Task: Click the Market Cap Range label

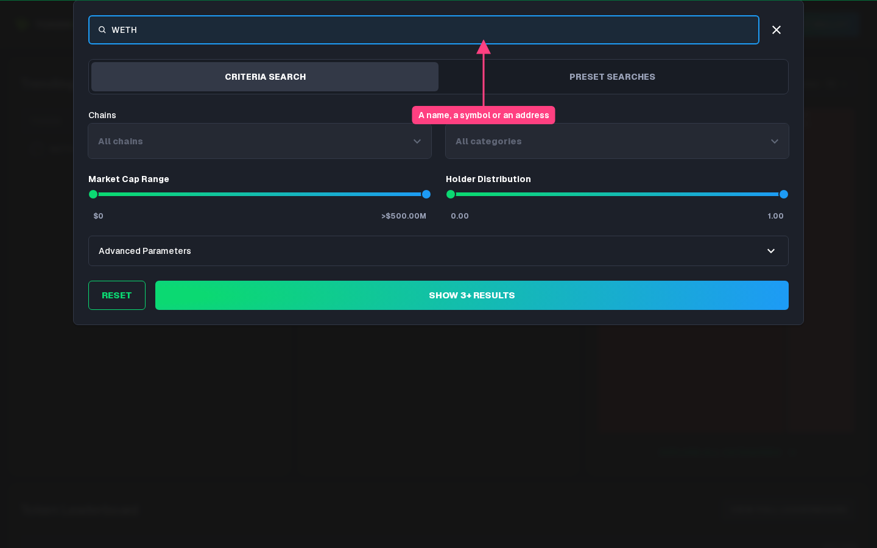Action: click(x=129, y=179)
